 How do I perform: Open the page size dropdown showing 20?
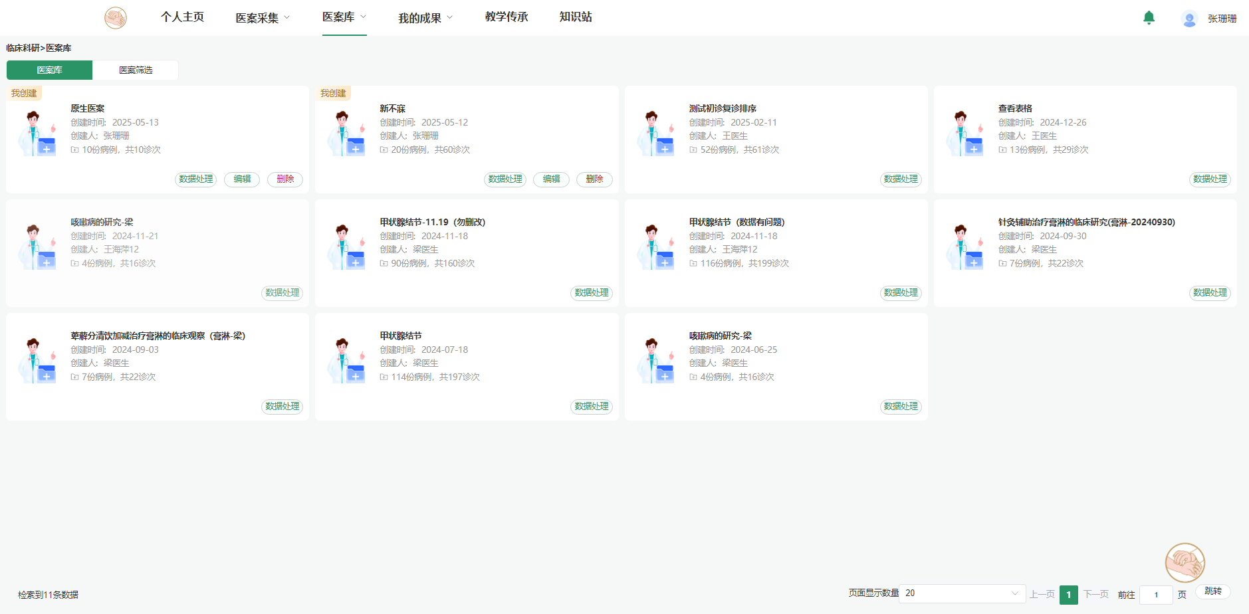961,593
